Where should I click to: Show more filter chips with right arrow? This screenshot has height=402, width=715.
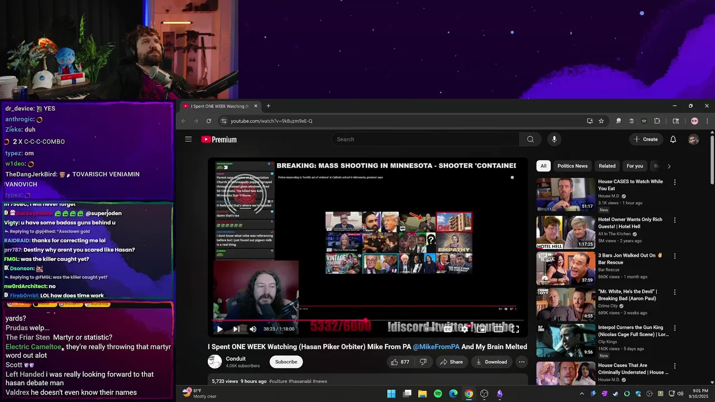pyautogui.click(x=669, y=166)
